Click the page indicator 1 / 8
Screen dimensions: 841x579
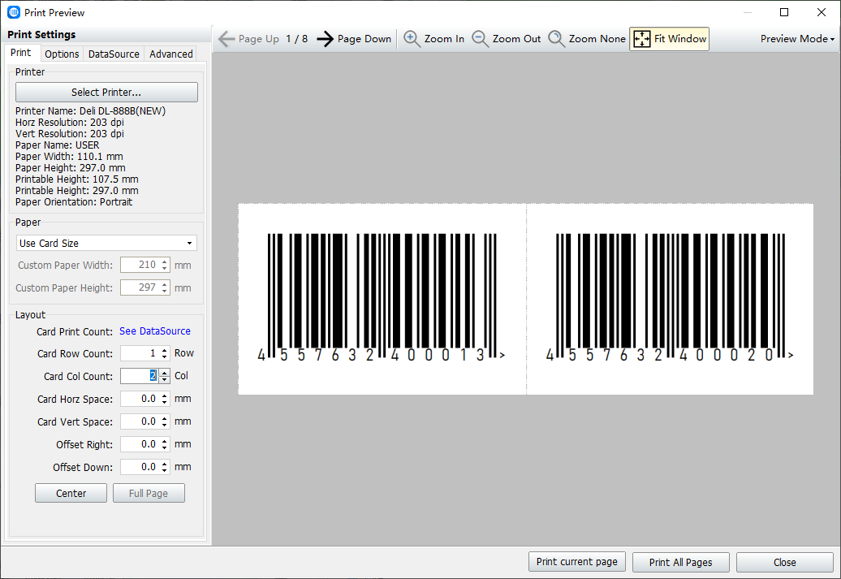[x=296, y=39]
